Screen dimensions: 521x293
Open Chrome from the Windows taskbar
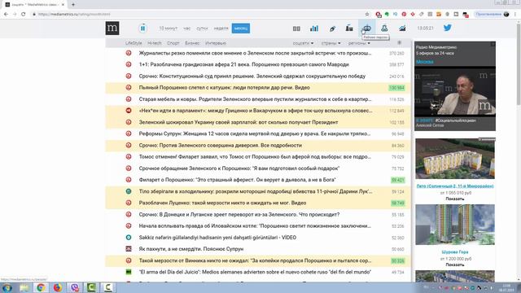(41, 287)
